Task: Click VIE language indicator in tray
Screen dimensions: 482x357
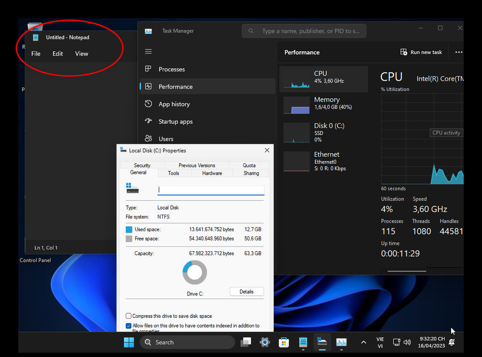Action: pyautogui.click(x=380, y=343)
